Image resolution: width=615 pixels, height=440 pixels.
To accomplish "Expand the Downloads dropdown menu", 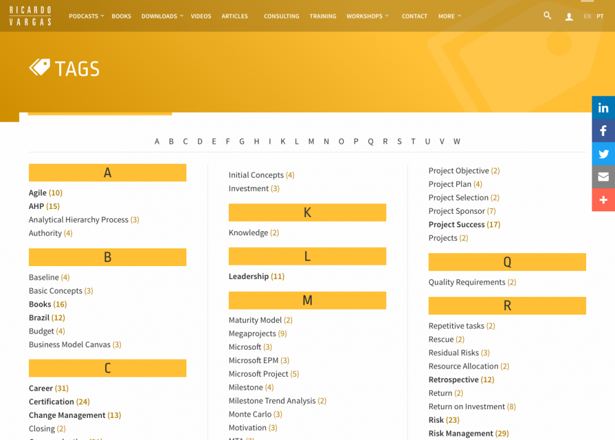I will pyautogui.click(x=162, y=17).
